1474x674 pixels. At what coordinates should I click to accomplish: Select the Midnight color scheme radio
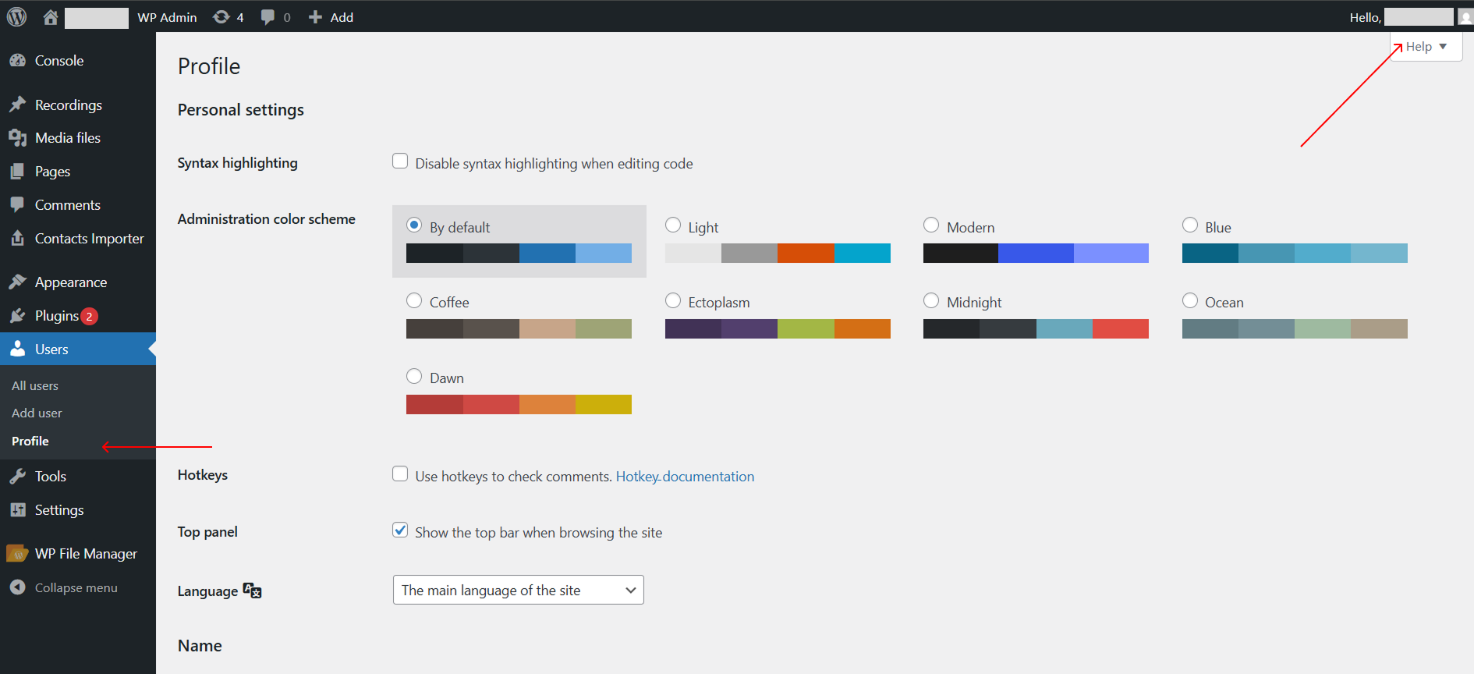931,301
